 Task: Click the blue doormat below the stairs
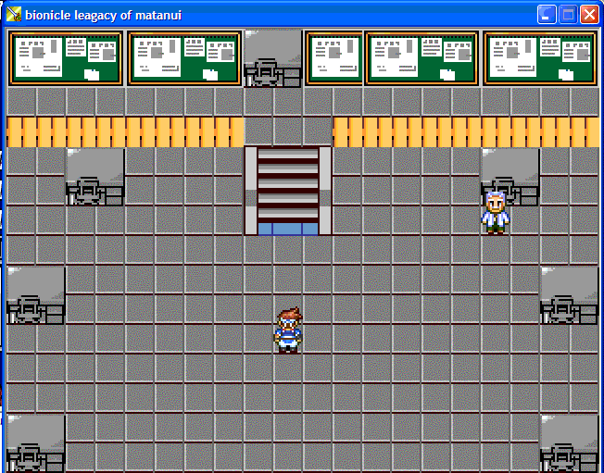pyautogui.click(x=288, y=229)
